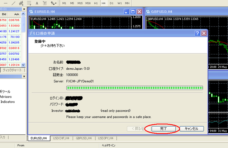Select the ask price 0.96786

(14, 20)
